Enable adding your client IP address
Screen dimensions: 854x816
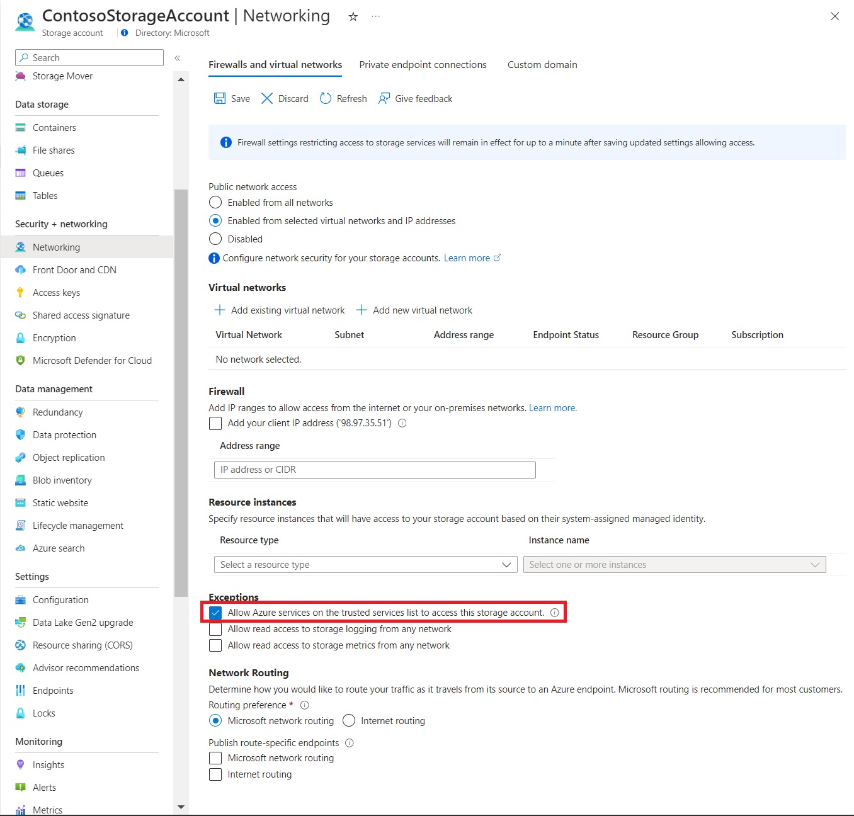pos(215,423)
